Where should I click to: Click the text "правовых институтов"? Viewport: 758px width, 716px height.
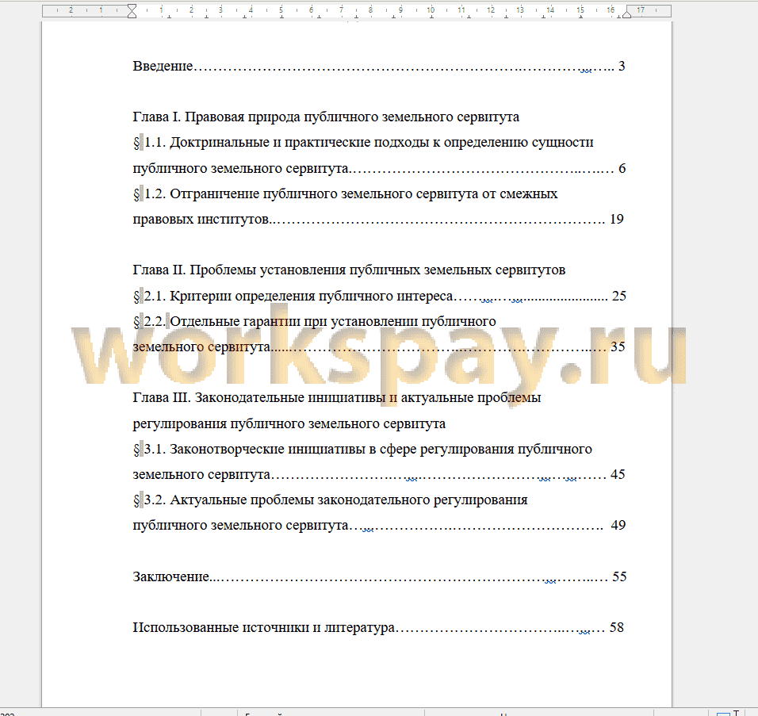(201, 220)
